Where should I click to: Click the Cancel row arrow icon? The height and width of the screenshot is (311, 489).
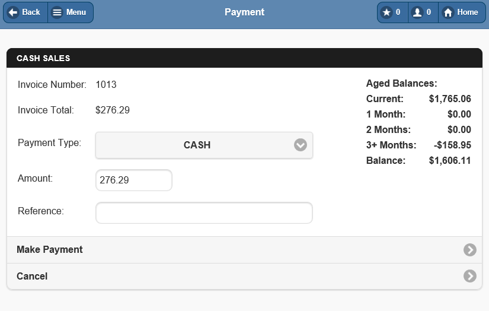point(470,276)
